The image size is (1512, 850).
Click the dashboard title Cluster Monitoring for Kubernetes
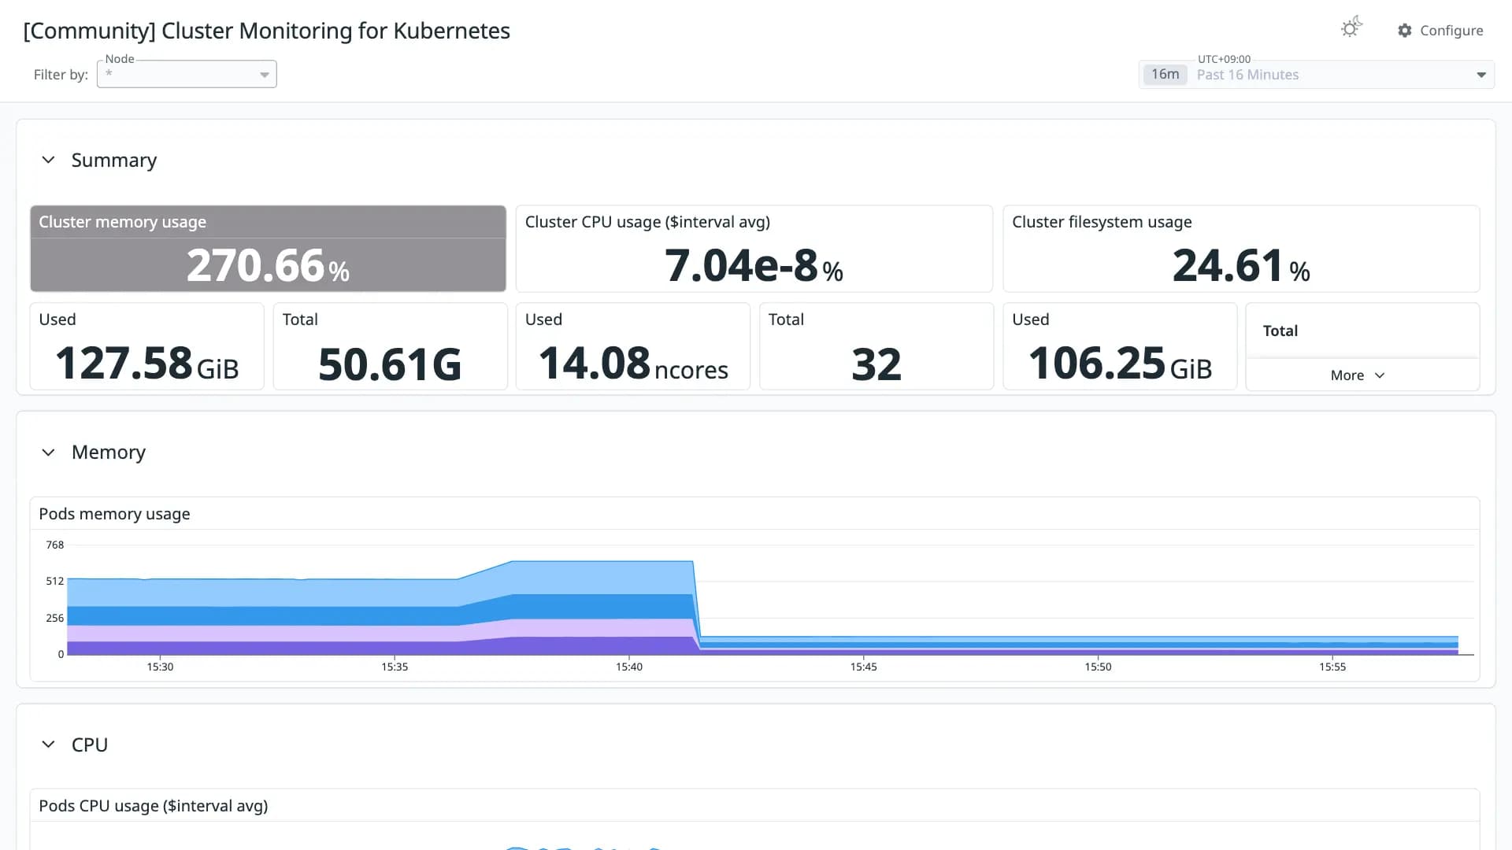coord(266,31)
